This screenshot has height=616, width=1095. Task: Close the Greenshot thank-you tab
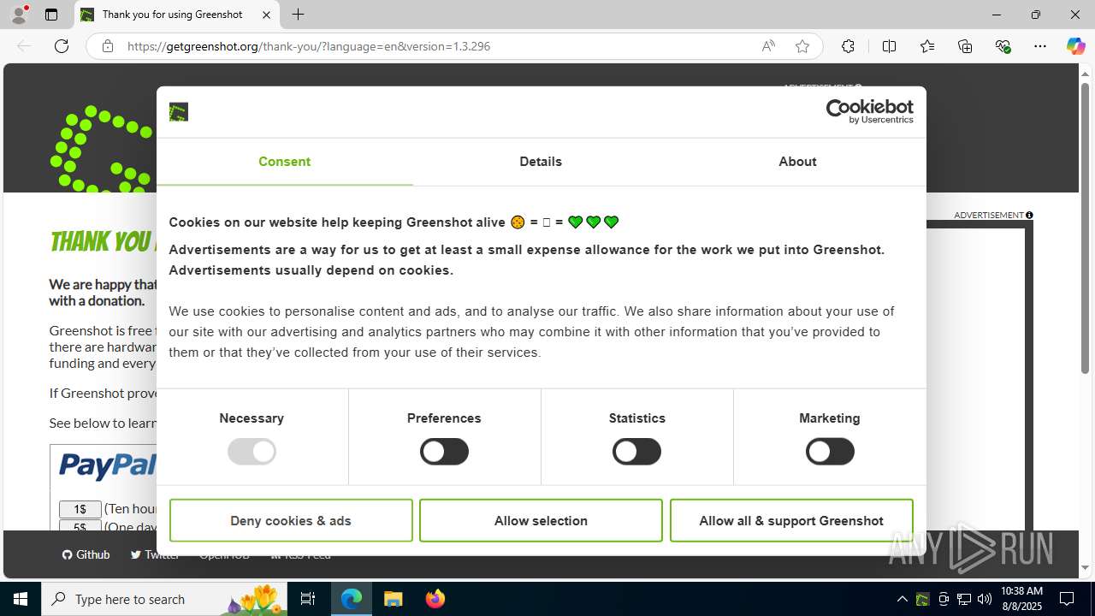pyautogui.click(x=266, y=15)
